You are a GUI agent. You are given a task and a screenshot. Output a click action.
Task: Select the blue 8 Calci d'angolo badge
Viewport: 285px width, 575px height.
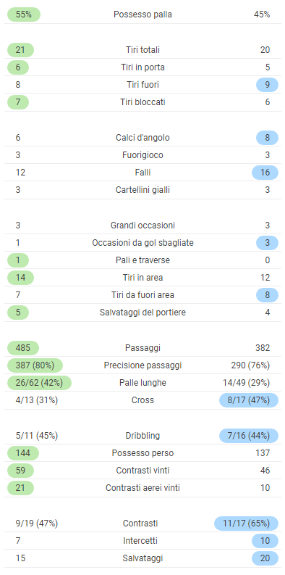[267, 138]
